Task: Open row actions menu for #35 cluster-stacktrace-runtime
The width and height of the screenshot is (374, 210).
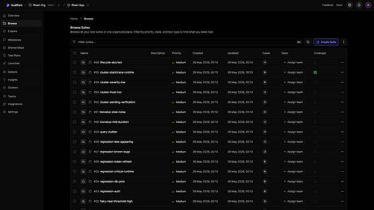Action: click(x=343, y=72)
